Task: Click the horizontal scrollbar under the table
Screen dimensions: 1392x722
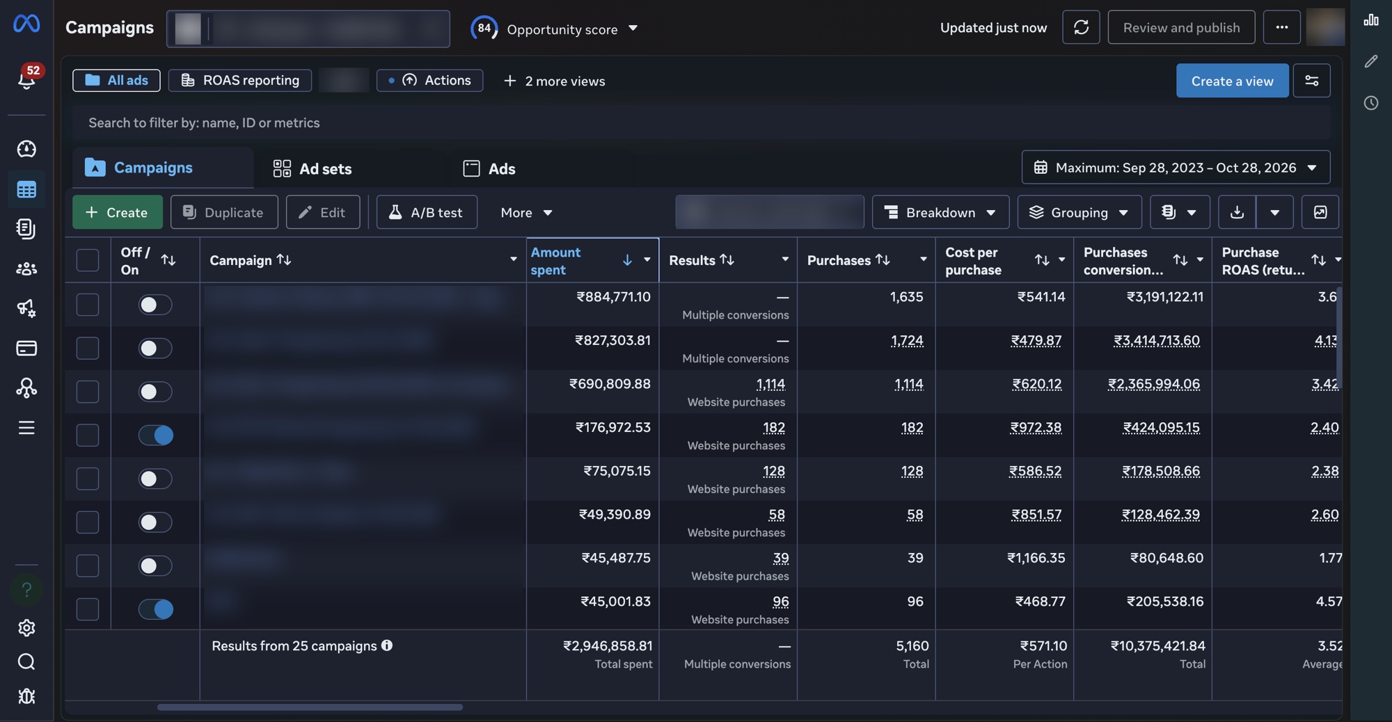Action: pyautogui.click(x=310, y=707)
